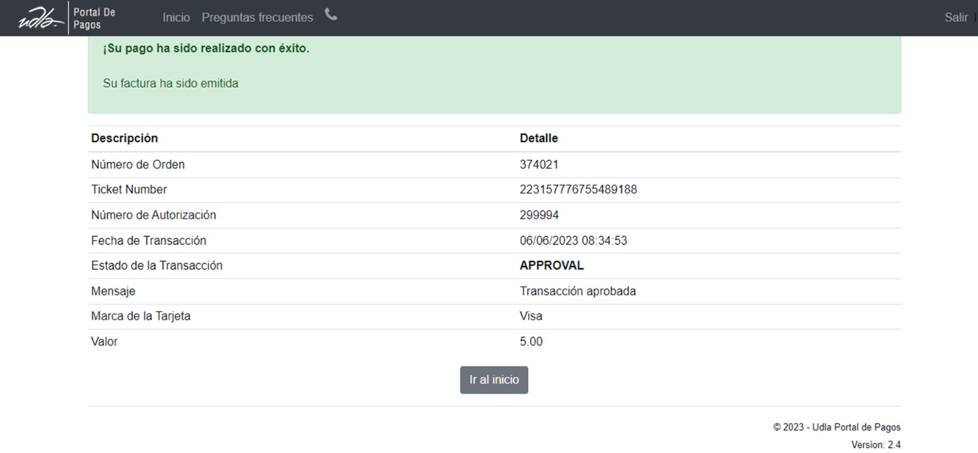Open Preguntas frecuentes page

click(257, 18)
